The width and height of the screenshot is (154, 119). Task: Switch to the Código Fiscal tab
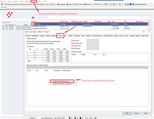pos(144,36)
